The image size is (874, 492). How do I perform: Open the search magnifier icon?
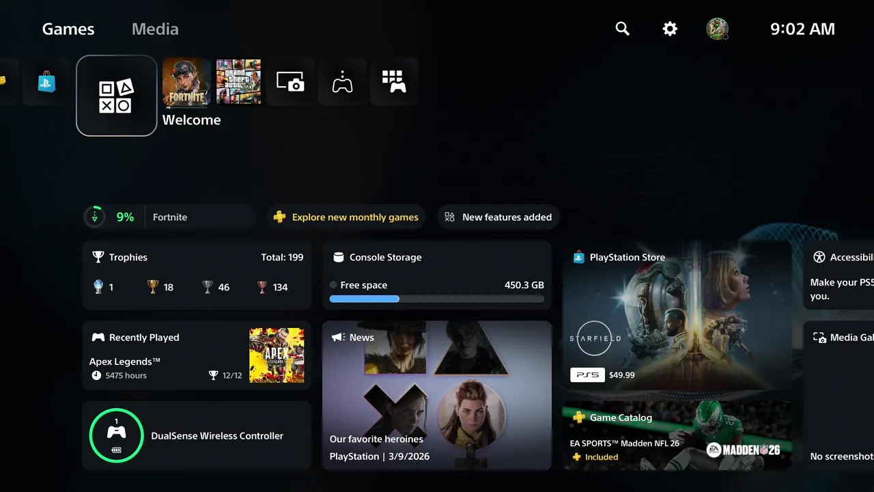coord(622,29)
